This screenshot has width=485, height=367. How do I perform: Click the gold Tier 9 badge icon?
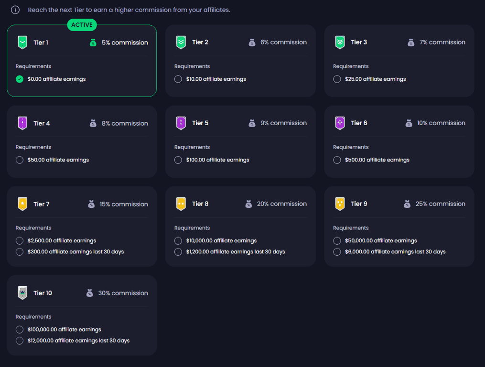[x=340, y=204]
